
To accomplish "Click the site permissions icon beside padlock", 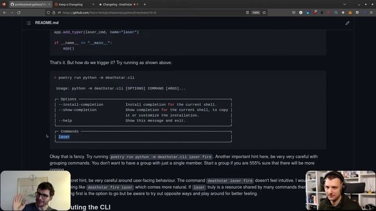I will tap(59, 12).
